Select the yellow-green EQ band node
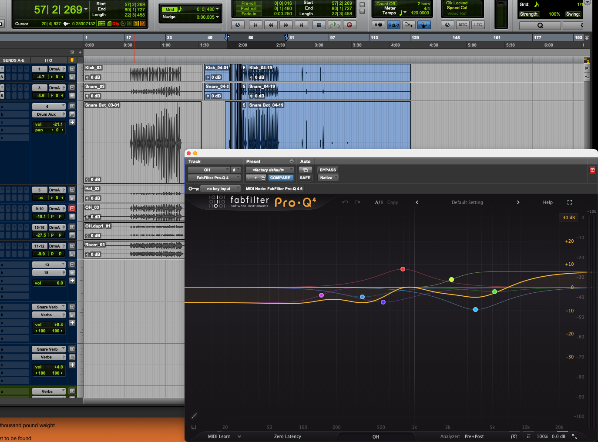This screenshot has height=442, width=598. click(x=452, y=279)
